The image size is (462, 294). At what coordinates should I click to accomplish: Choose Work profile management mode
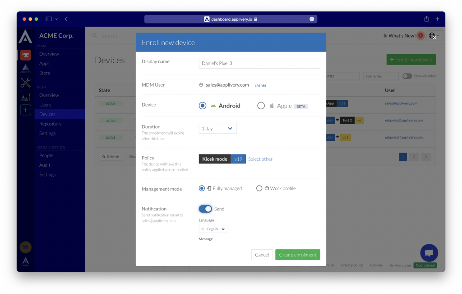[x=259, y=188]
